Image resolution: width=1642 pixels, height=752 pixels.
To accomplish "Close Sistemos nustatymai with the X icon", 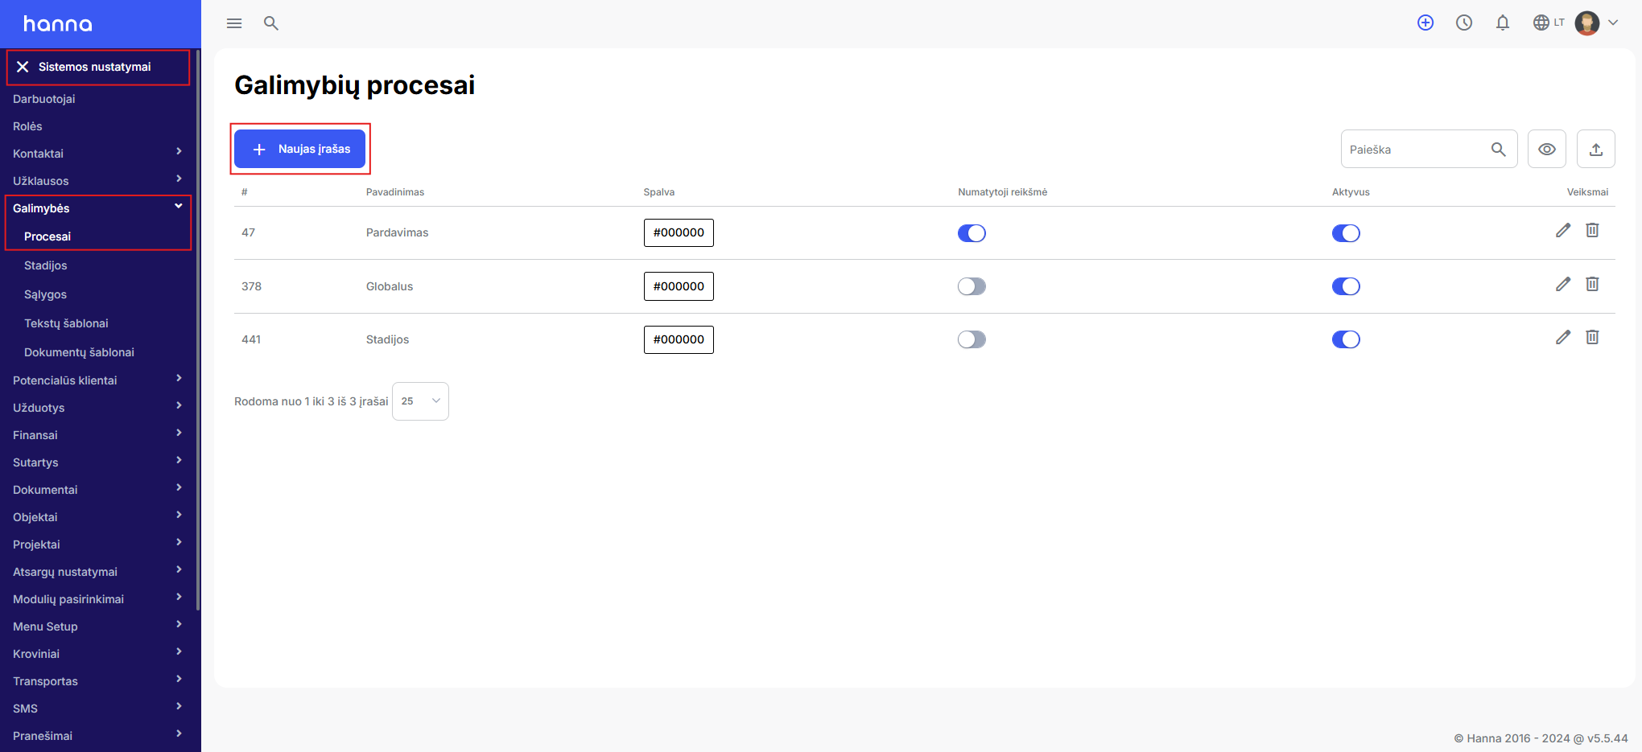I will coord(23,67).
